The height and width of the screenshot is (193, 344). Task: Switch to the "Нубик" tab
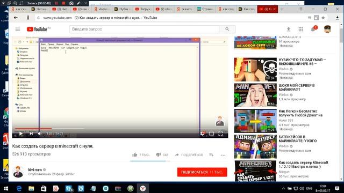click(x=122, y=9)
